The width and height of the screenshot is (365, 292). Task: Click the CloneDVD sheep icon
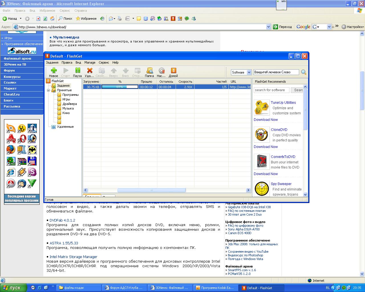[x=261, y=135]
